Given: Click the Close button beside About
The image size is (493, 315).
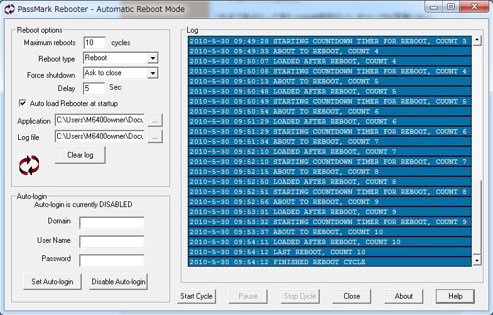Looking at the screenshot, I should tap(352, 296).
